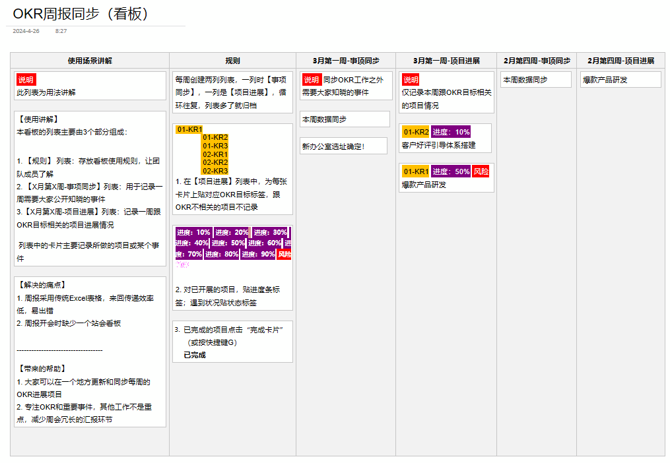Select the 3月第一周-项目进展 column header

point(446,61)
